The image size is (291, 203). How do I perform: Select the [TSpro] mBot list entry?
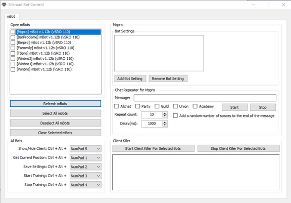pos(43,53)
